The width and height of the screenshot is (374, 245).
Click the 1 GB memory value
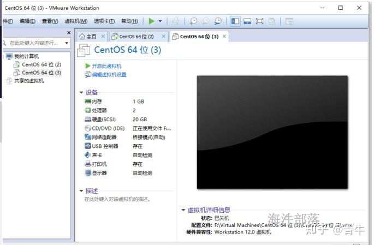138,101
